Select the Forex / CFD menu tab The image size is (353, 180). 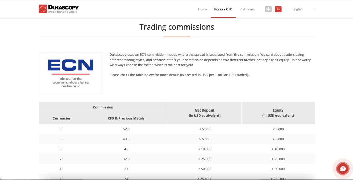(x=223, y=9)
